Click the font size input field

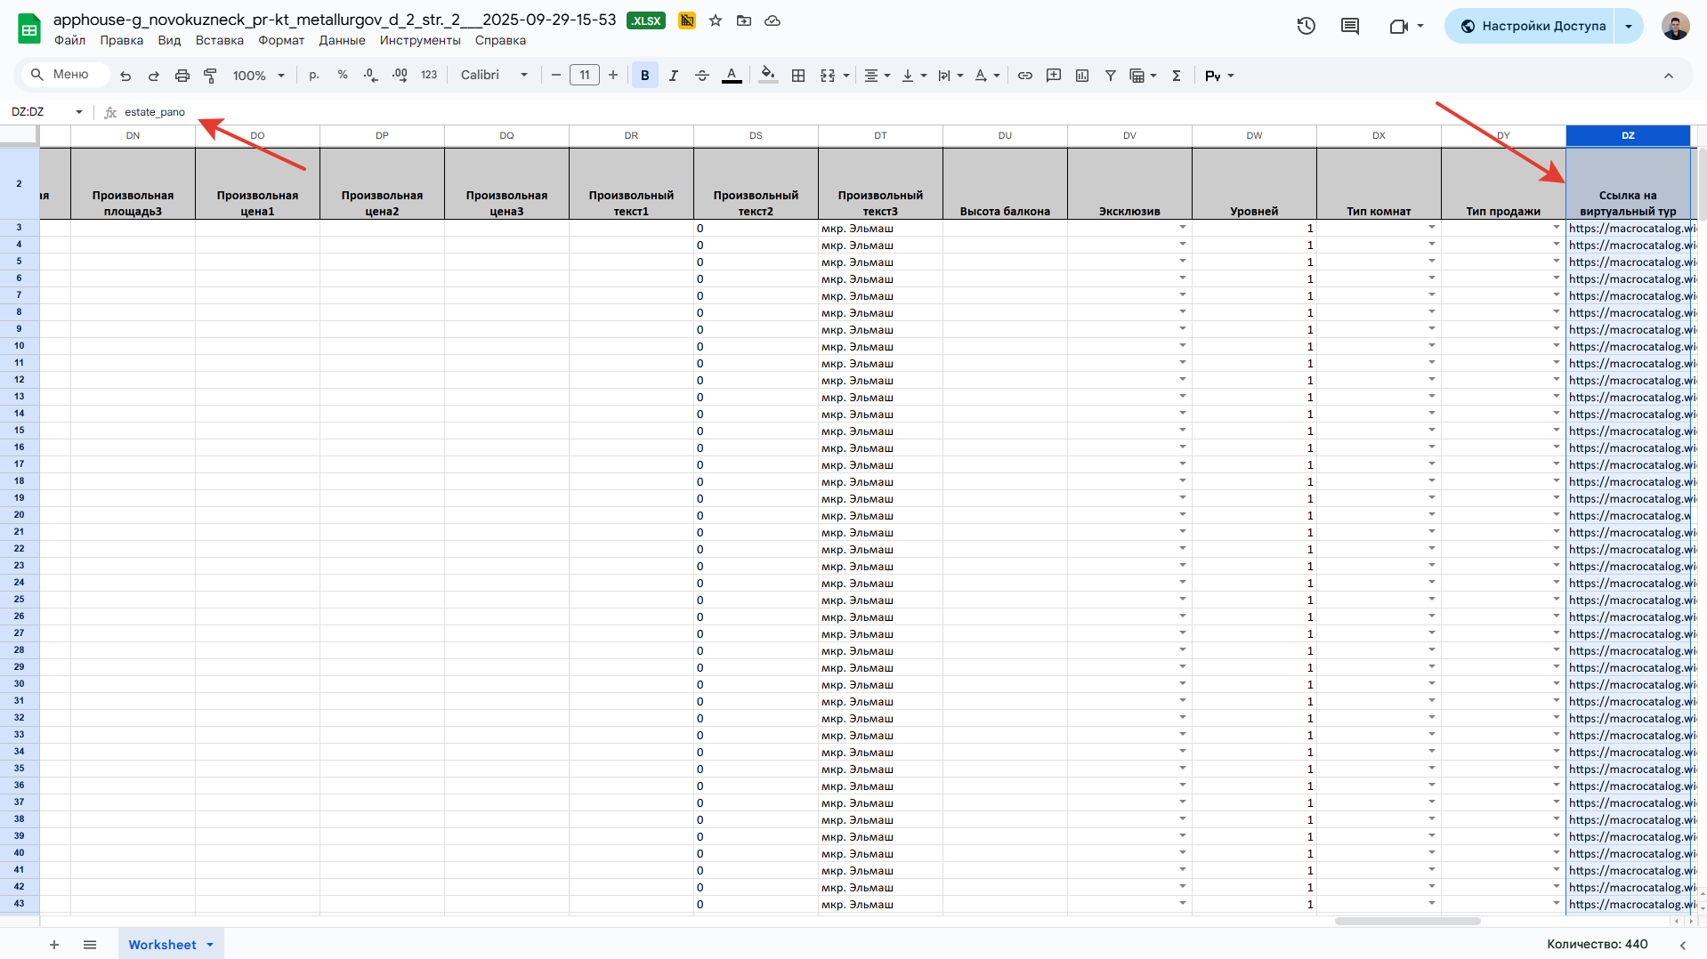(585, 76)
